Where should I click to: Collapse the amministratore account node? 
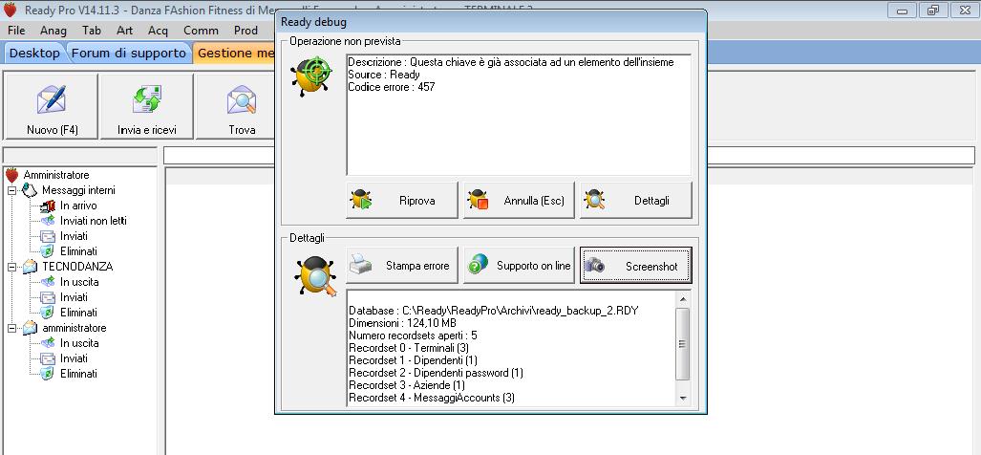(x=11, y=328)
